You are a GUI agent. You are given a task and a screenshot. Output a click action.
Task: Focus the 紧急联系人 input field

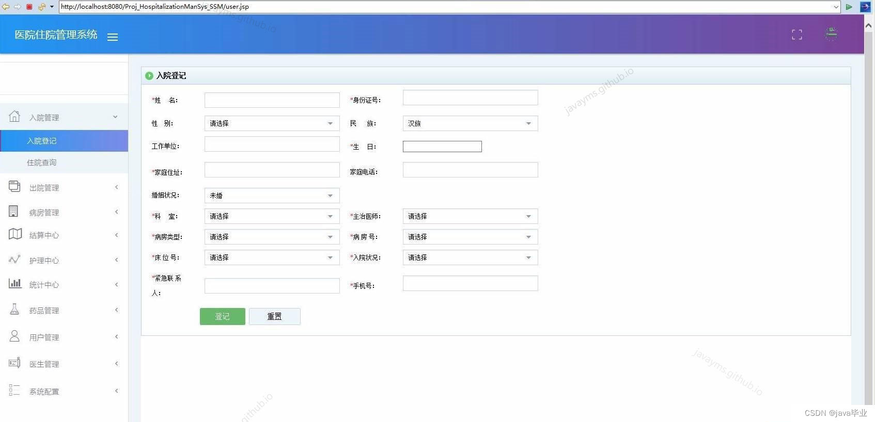point(272,286)
